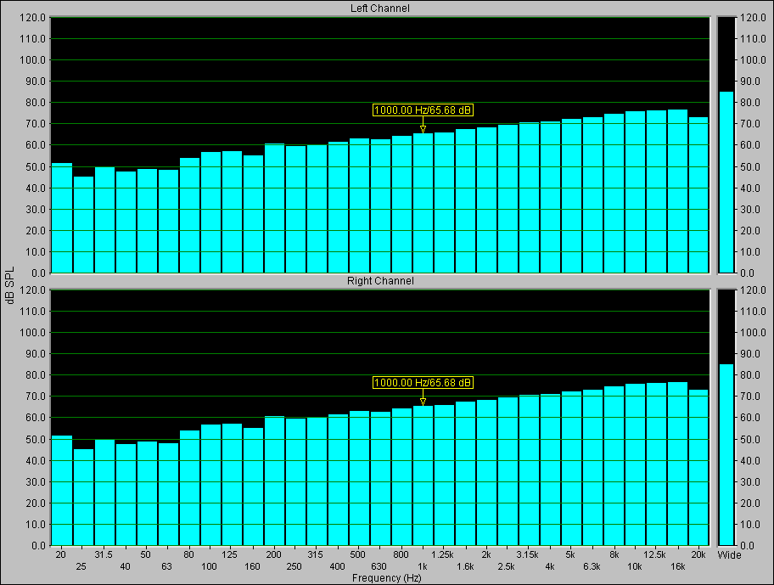
Task: Select the 20k bar in Left Channel
Action: [698, 195]
